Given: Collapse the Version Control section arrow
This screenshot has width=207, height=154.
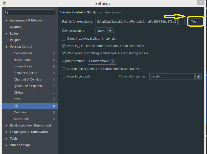Looking at the screenshot, I should tap(6, 47).
